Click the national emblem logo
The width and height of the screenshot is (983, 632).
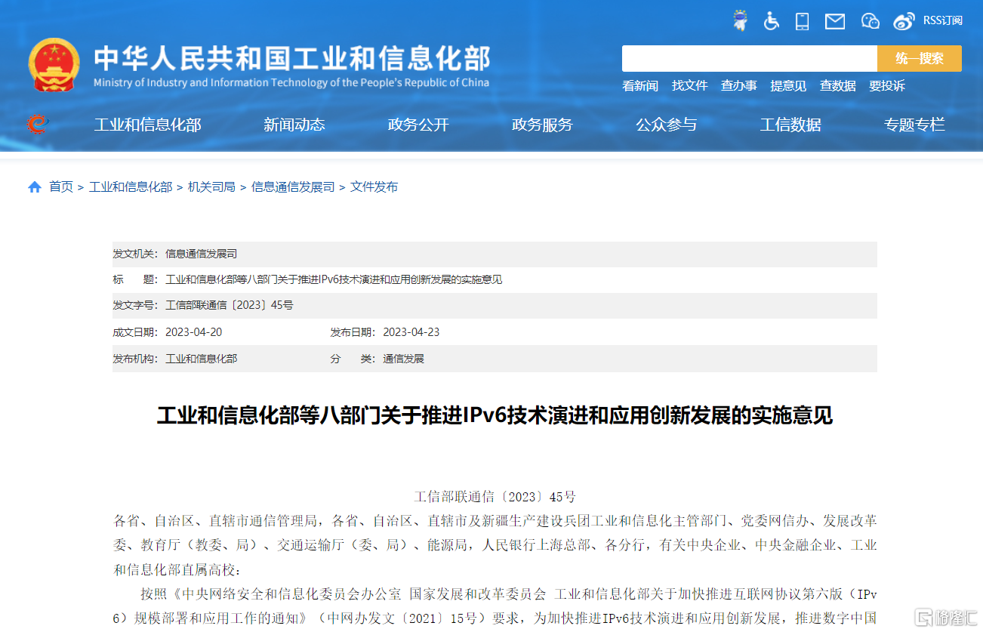point(54,64)
